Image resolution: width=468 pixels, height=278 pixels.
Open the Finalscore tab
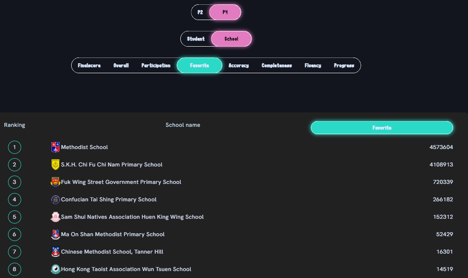click(89, 65)
